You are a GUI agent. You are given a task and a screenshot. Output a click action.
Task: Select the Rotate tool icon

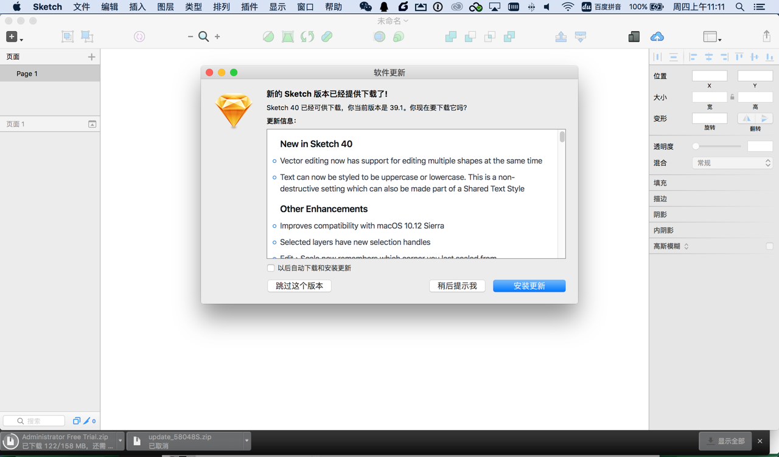307,37
